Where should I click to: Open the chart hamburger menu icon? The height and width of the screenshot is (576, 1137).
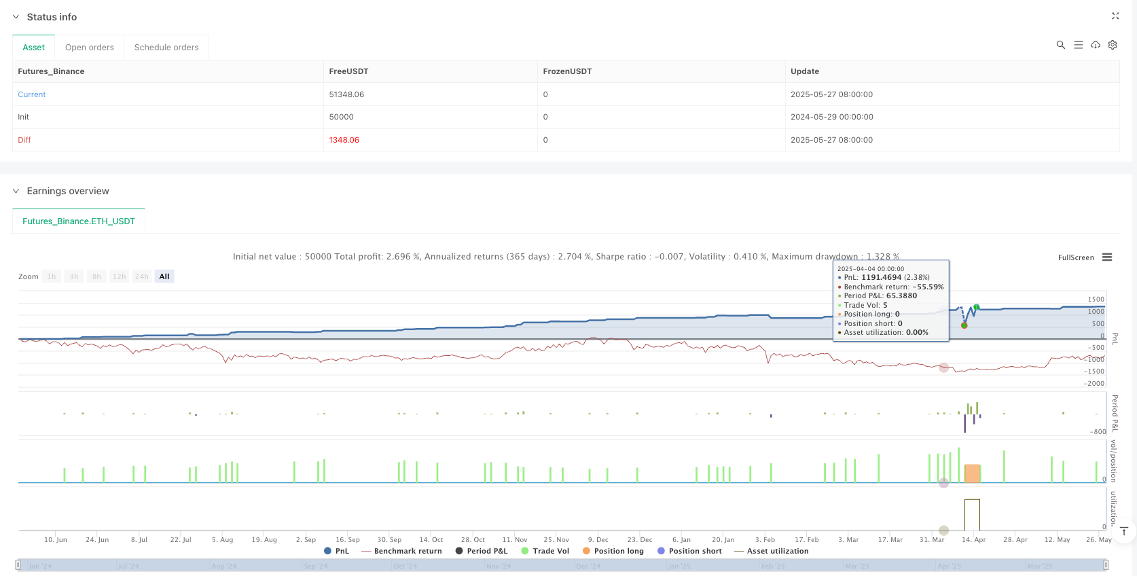[x=1107, y=257]
